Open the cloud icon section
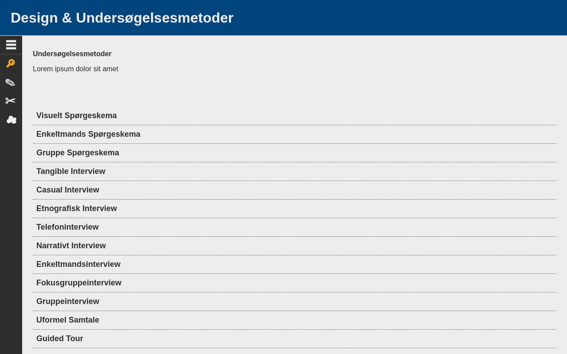The height and width of the screenshot is (354, 567). point(11,119)
